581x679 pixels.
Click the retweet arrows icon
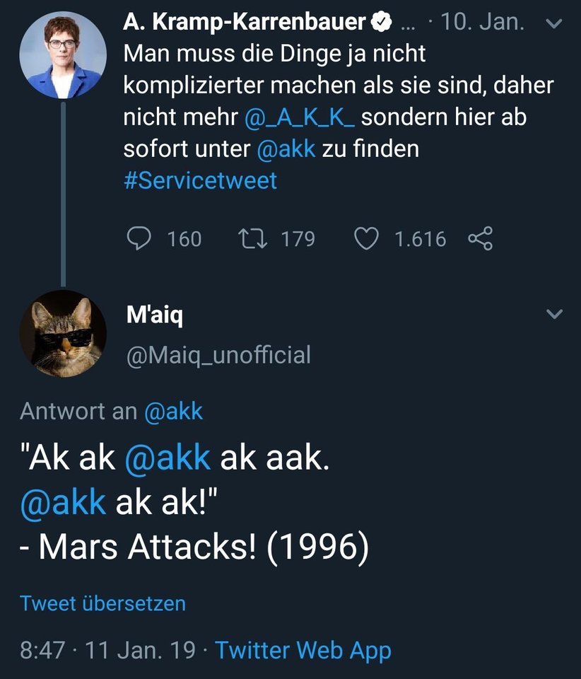pos(252,239)
